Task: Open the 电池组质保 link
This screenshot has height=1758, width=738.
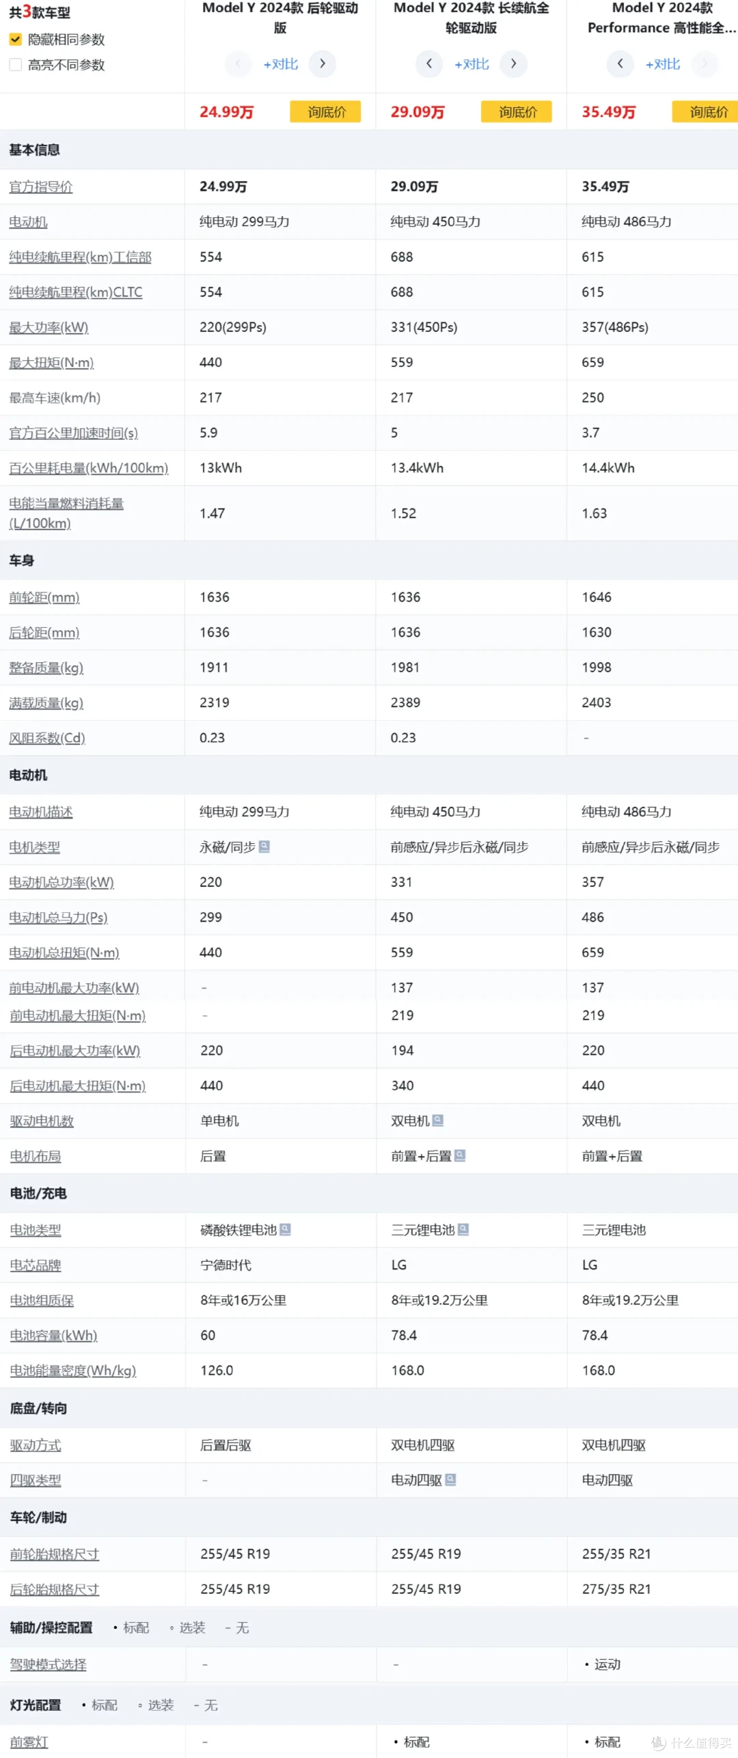Action: pyautogui.click(x=42, y=1301)
